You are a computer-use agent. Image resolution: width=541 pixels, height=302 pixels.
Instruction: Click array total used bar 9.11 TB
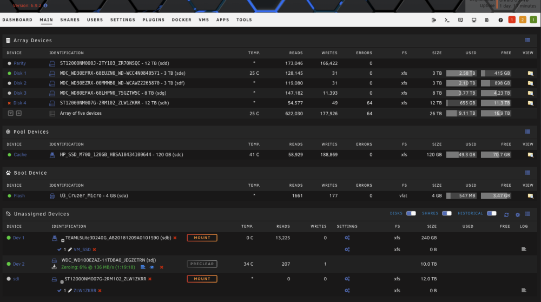coord(461,113)
